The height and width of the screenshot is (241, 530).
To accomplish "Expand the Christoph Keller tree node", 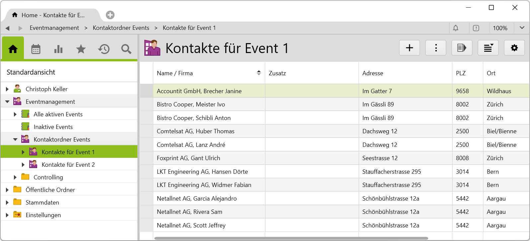I will (7, 89).
